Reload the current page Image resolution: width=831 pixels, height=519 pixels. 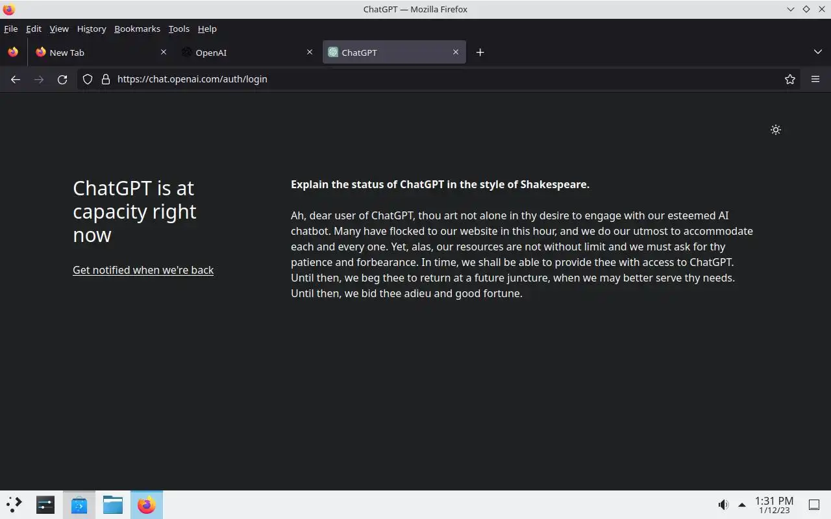[62, 79]
